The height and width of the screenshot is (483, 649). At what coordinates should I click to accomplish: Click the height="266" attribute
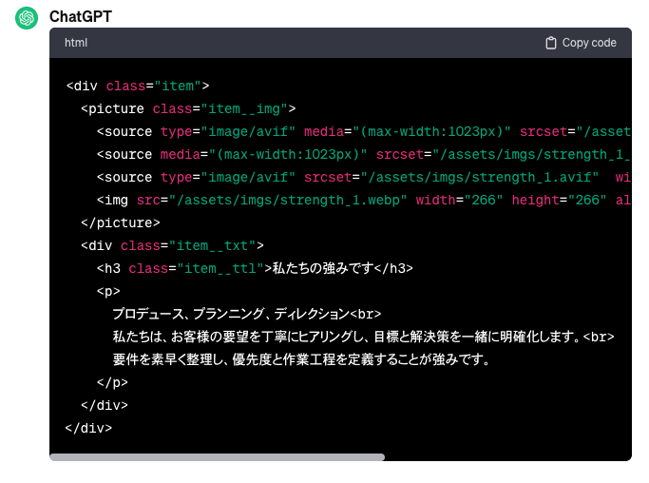pyautogui.click(x=559, y=200)
